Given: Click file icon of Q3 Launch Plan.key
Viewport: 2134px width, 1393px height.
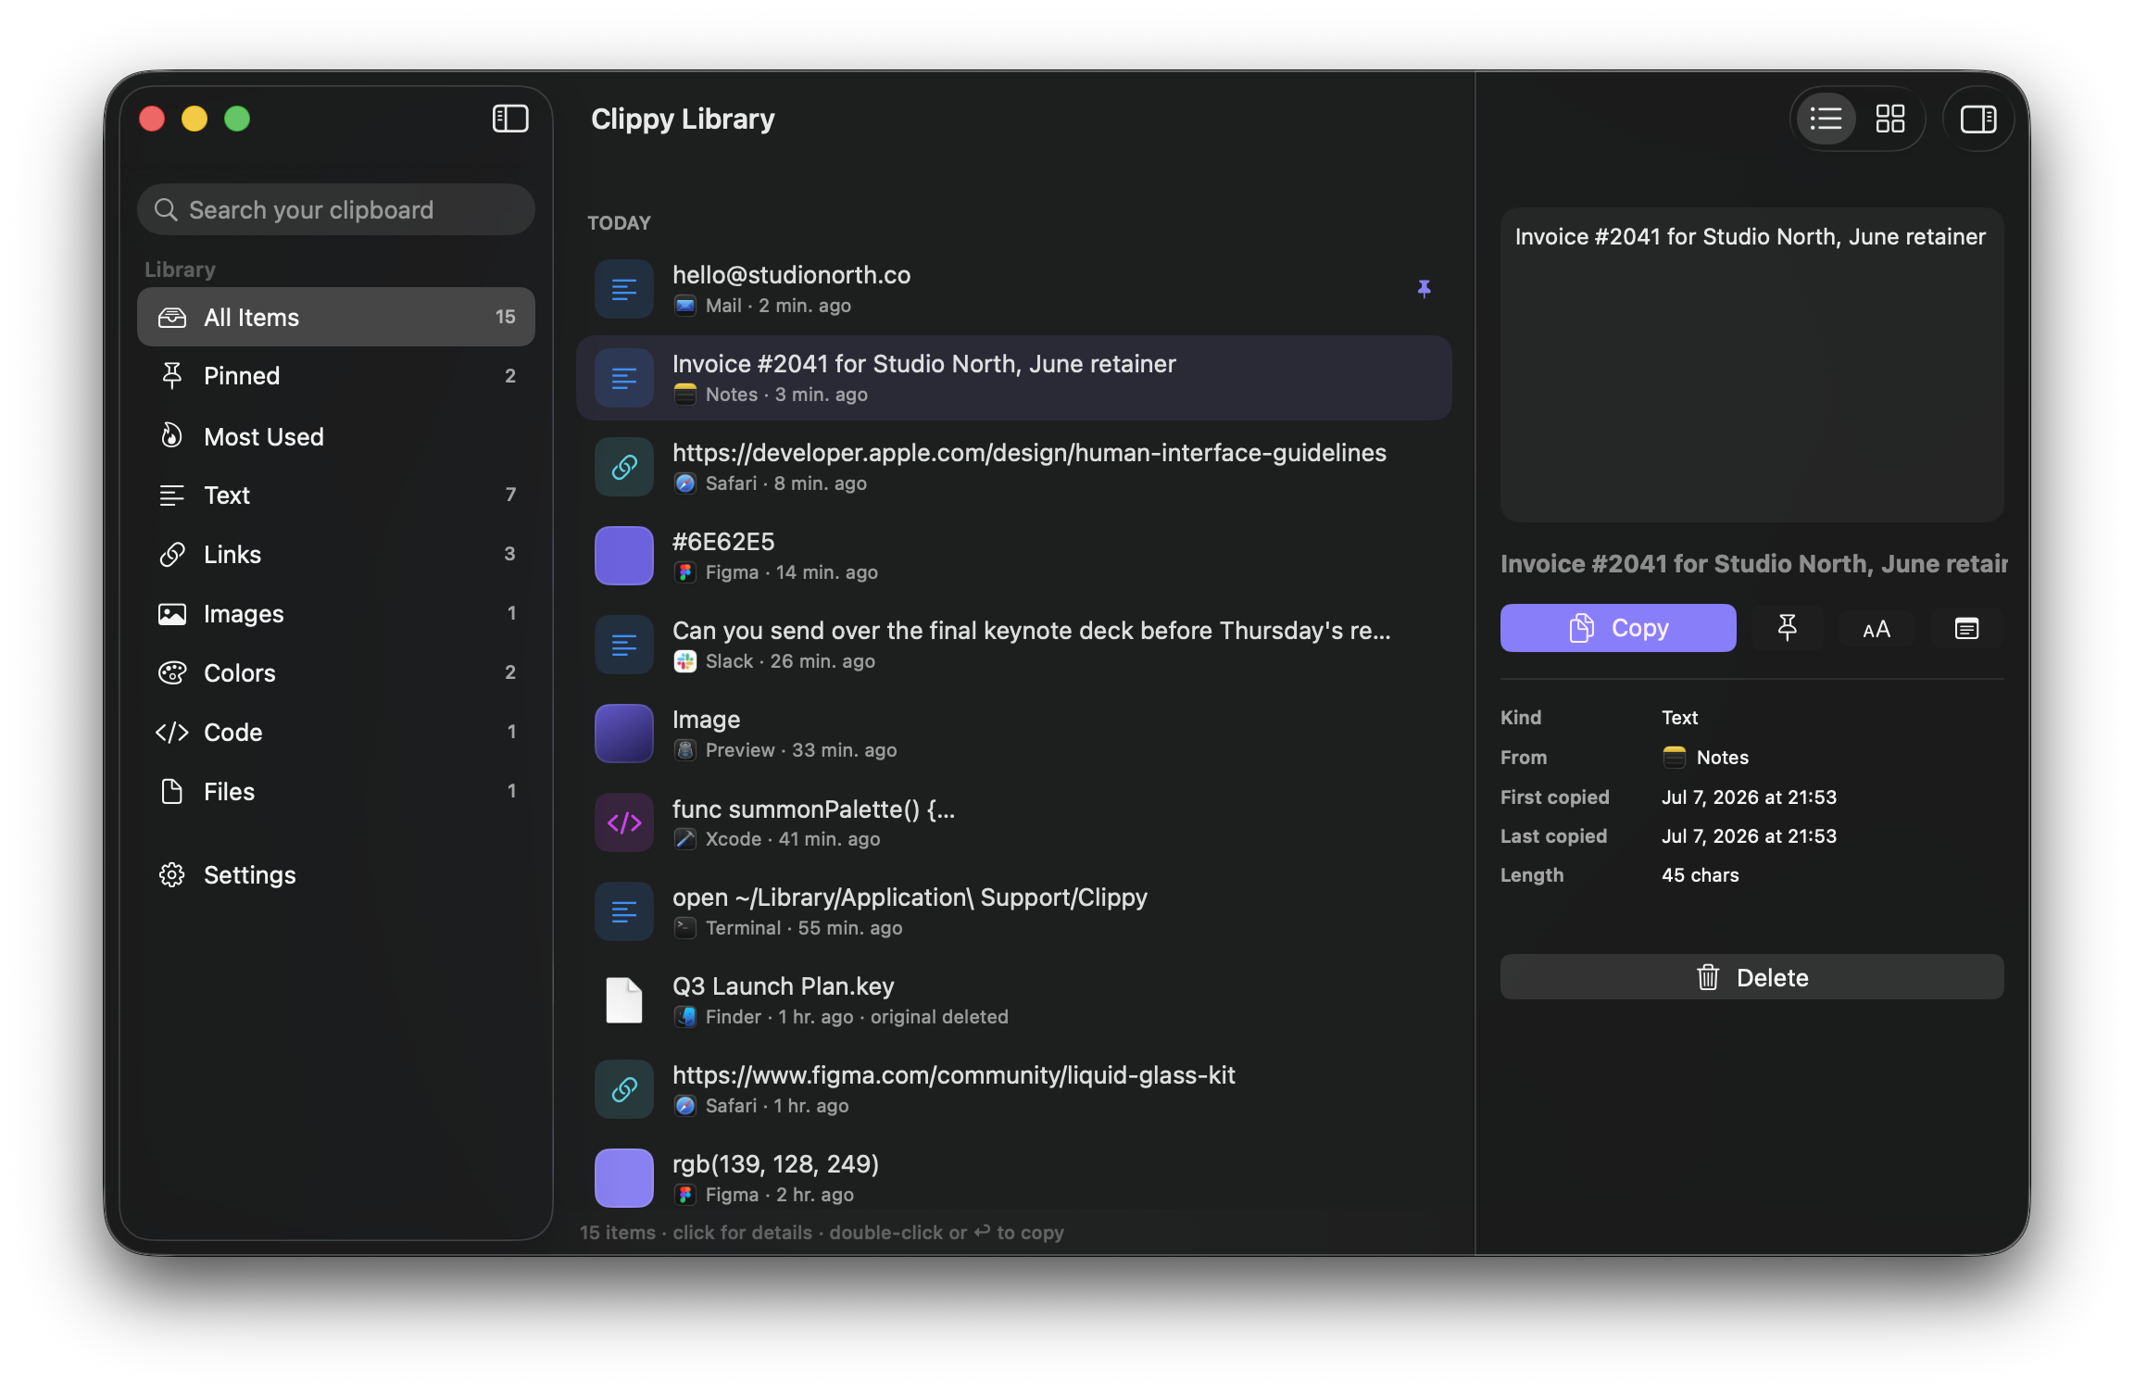Looking at the screenshot, I should point(624,1000).
